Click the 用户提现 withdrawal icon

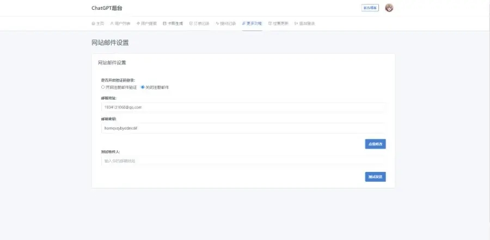[x=138, y=24]
